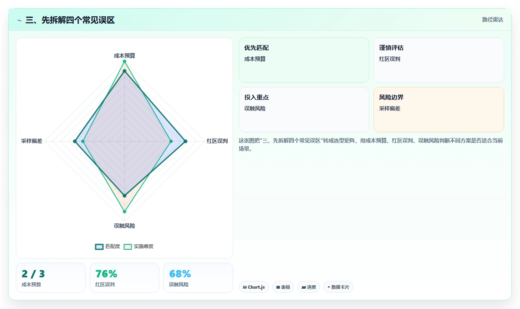Click the 误触风险 radar axis label

click(x=125, y=226)
